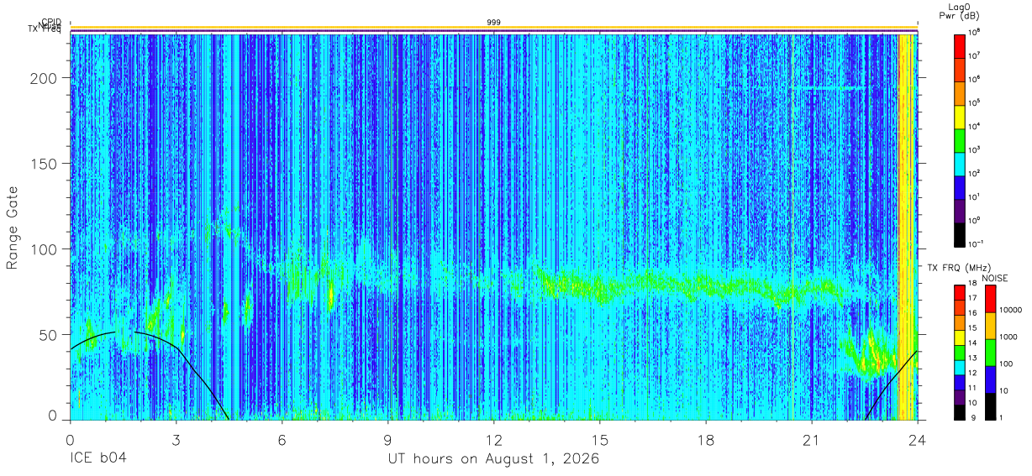Select the yellow TX FRQ color bar segment
The height and width of the screenshot is (476, 1032).
[960, 337]
